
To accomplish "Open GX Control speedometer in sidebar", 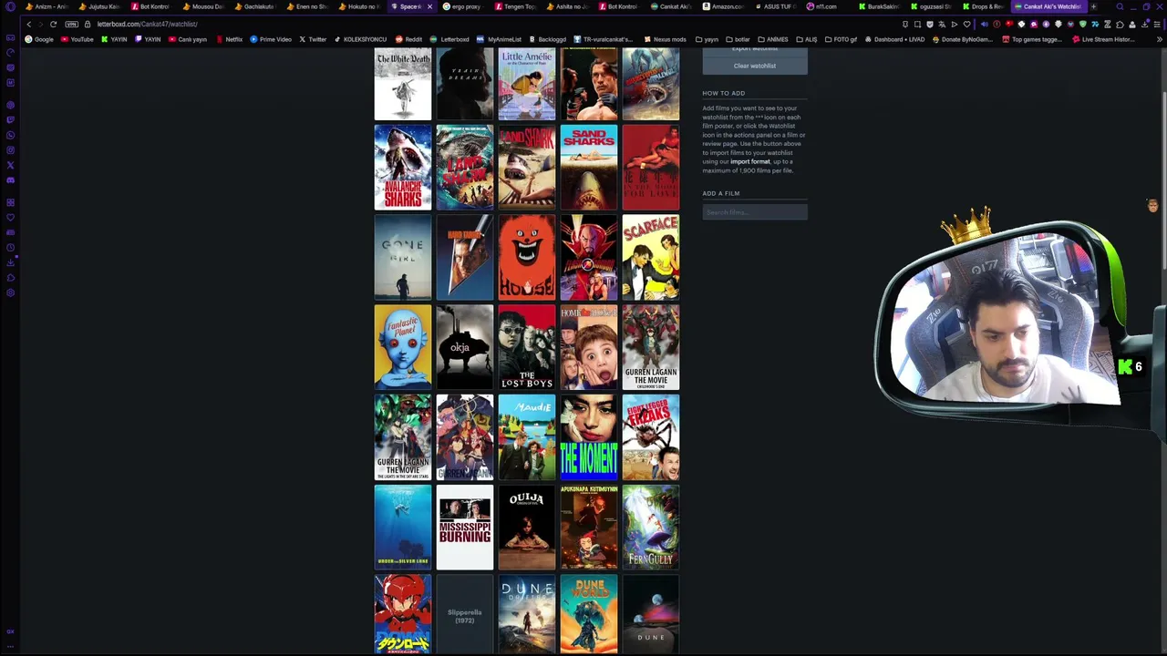I will coord(10,53).
